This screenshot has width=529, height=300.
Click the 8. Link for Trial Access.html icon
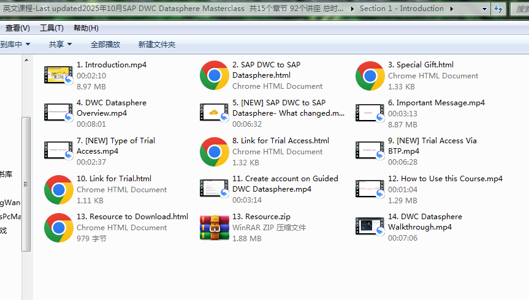[x=215, y=152]
